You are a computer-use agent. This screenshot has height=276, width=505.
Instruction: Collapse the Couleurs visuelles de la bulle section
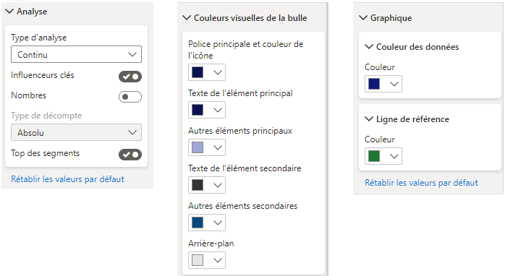tap(187, 17)
